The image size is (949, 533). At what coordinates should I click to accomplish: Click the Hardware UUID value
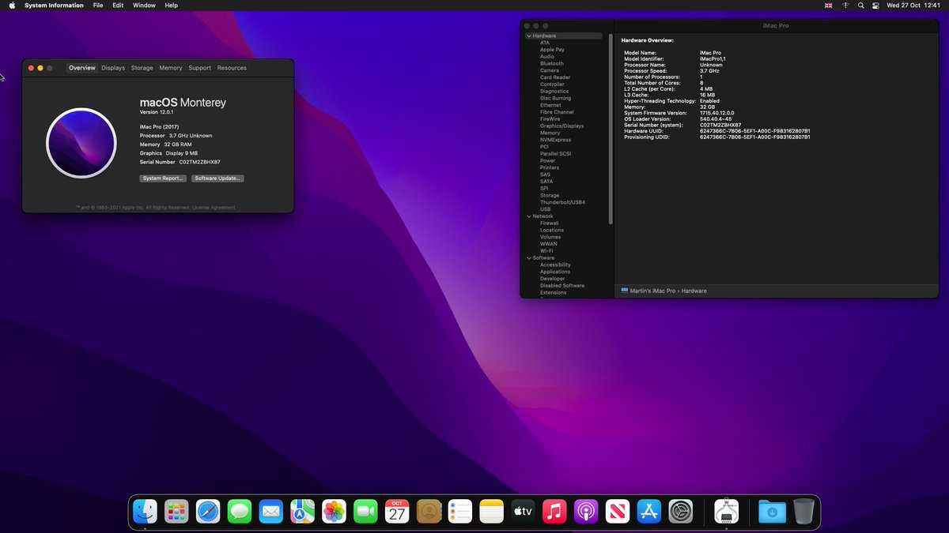coord(755,131)
